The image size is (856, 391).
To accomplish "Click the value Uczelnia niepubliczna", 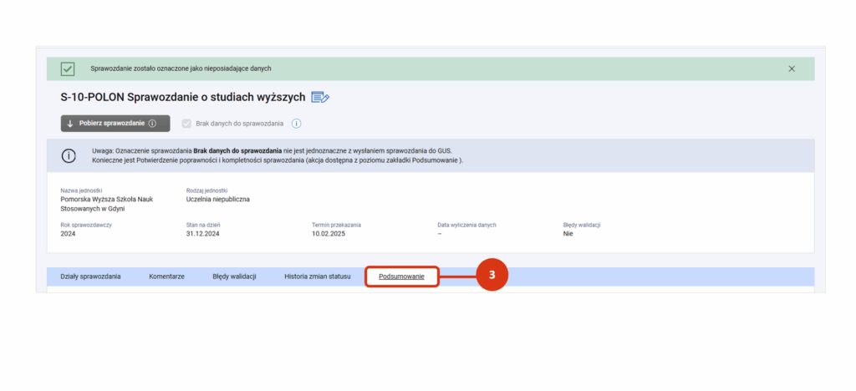I will pos(218,200).
